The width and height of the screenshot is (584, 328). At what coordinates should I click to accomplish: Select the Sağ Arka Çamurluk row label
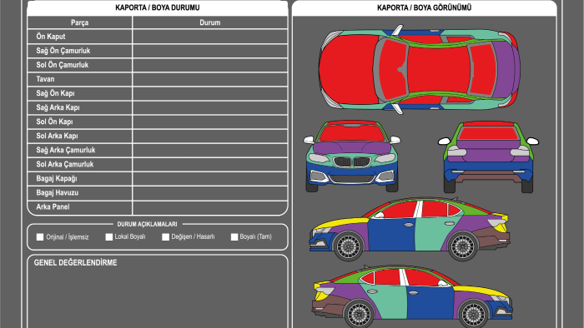pyautogui.click(x=66, y=150)
